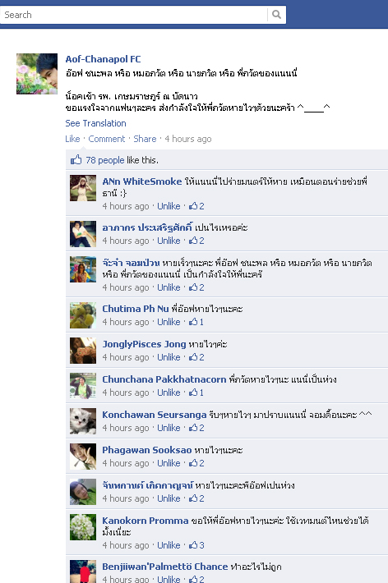Image resolution: width=388 pixels, height=583 pixels.
Task: Click the search magnifier icon
Action: tap(276, 15)
